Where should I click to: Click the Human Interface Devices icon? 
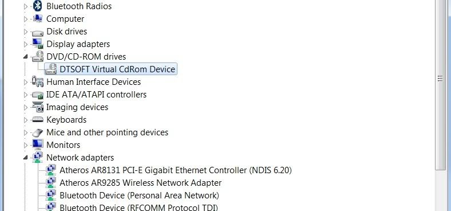pyautogui.click(x=37, y=81)
